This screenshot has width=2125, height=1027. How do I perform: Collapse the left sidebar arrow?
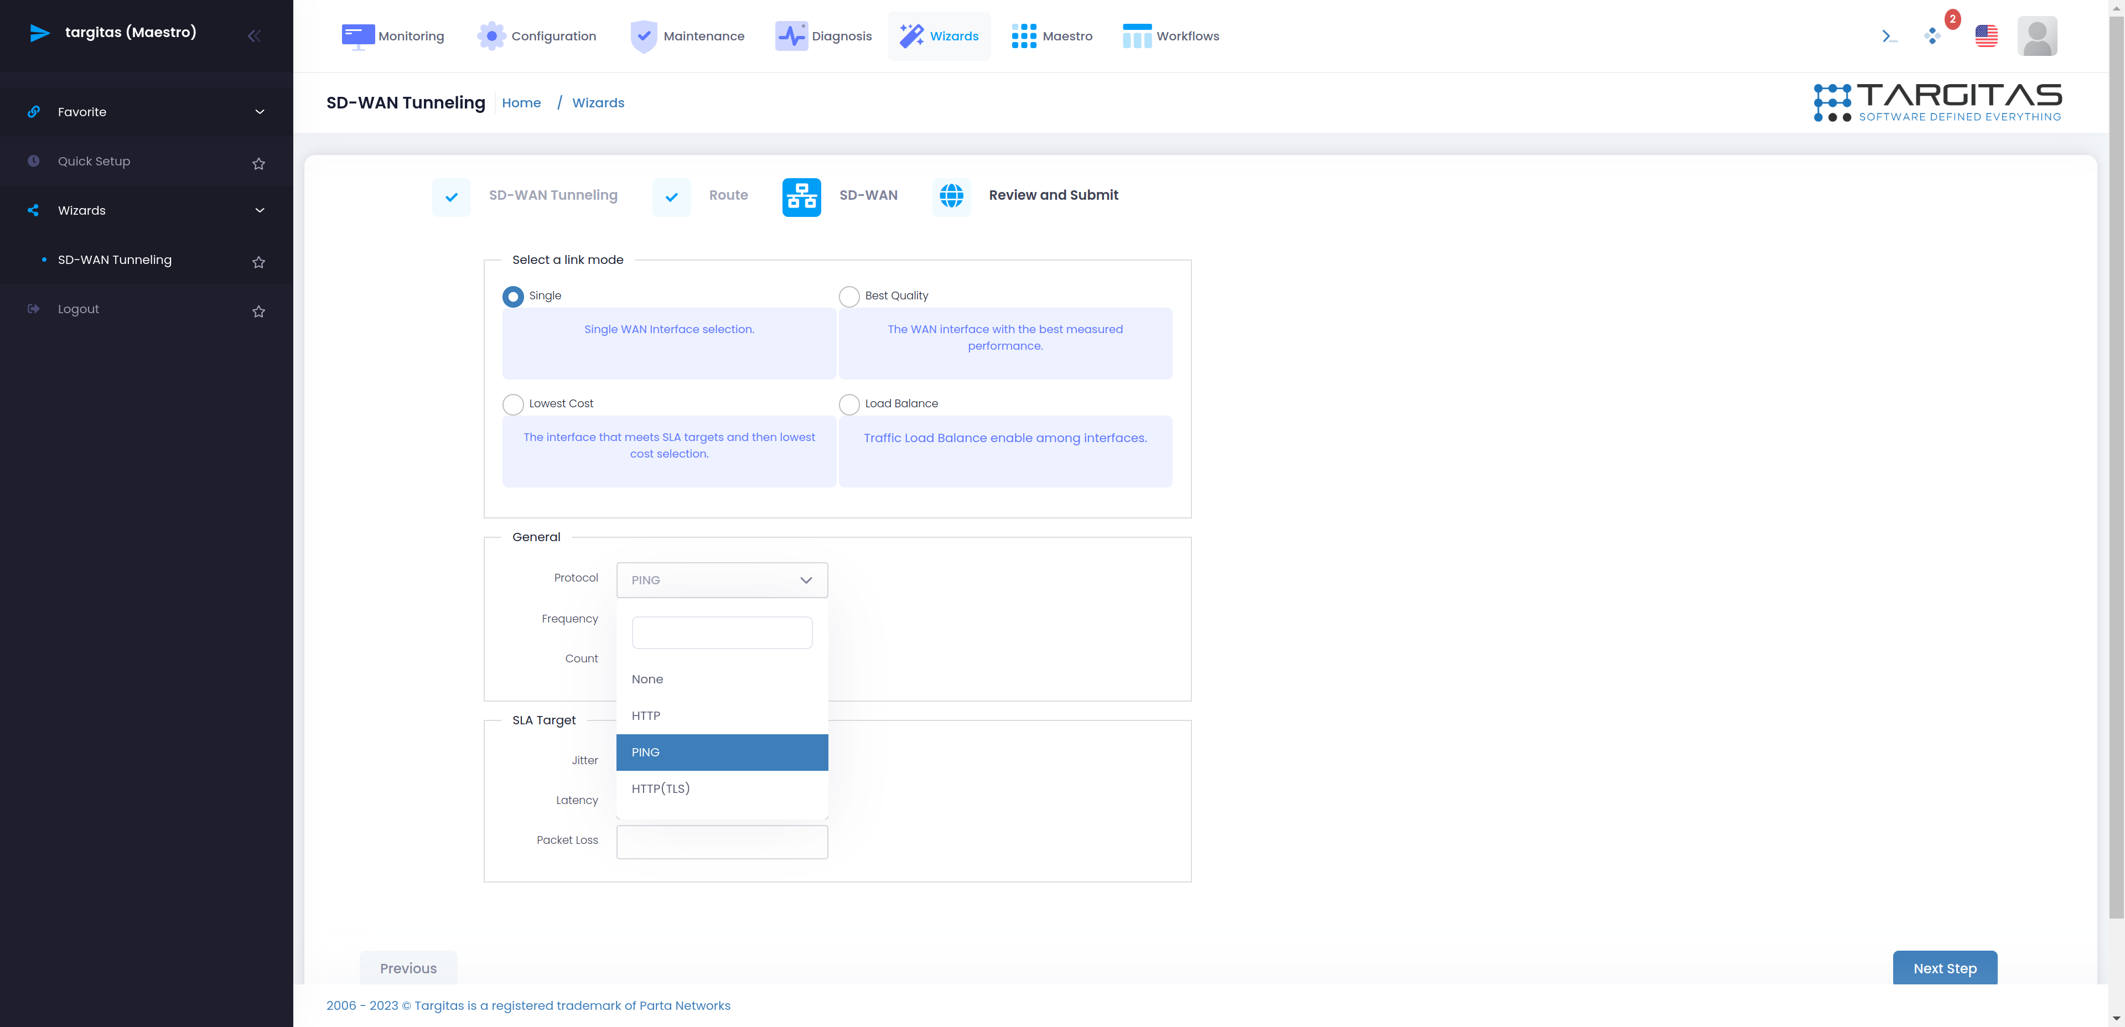click(x=255, y=35)
